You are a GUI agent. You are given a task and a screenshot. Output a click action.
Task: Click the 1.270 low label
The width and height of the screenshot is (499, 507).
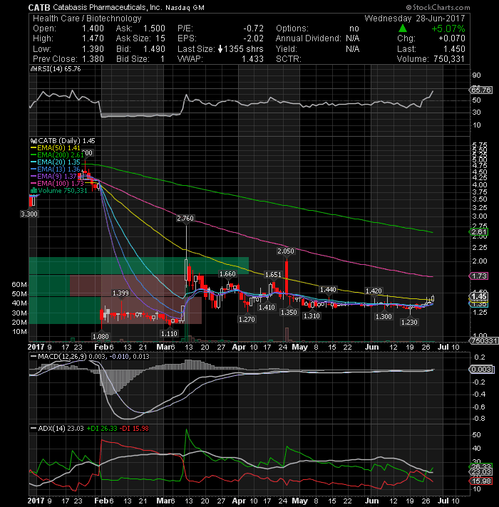[247, 320]
